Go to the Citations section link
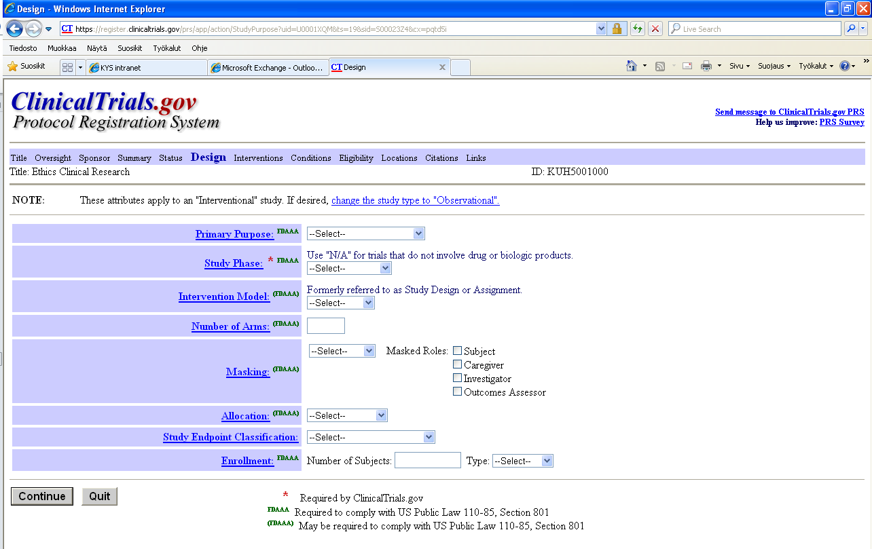Image resolution: width=872 pixels, height=549 pixels. point(441,158)
